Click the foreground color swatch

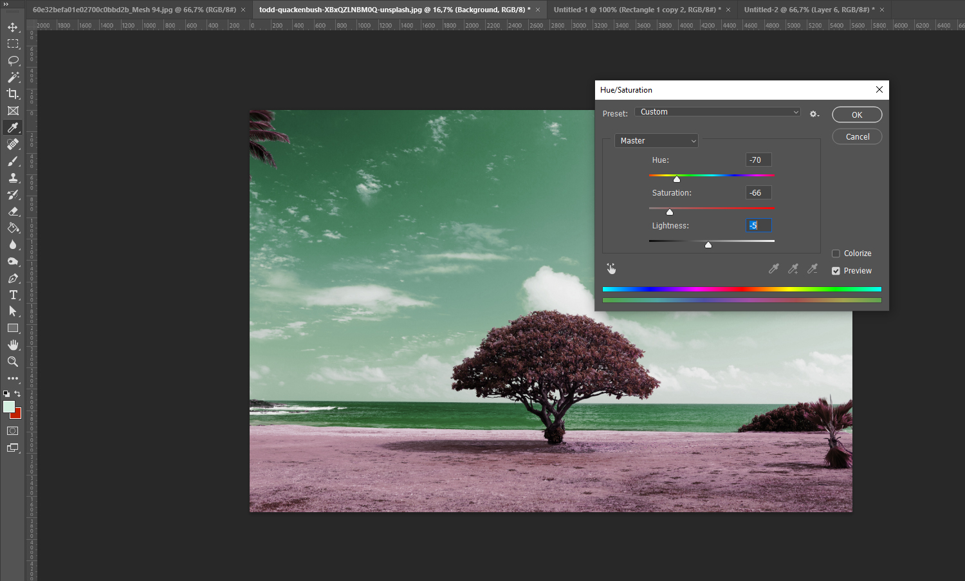(9, 407)
